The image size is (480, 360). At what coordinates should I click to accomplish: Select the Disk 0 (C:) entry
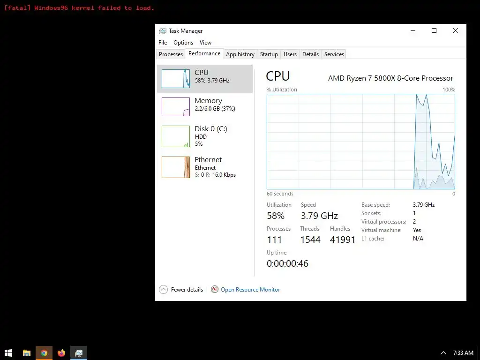coord(205,136)
